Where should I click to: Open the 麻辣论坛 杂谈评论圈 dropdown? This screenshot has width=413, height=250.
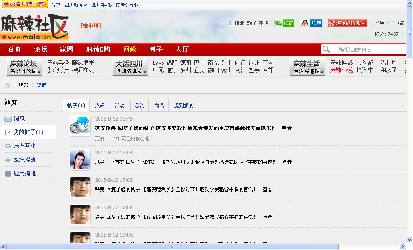tap(24, 67)
